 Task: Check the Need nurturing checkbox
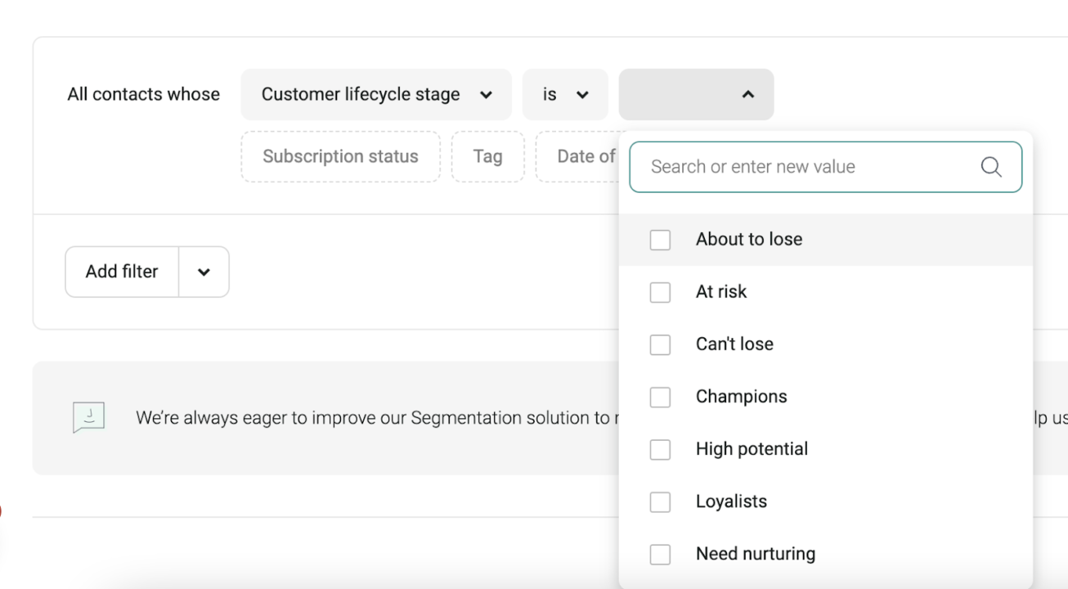point(660,554)
